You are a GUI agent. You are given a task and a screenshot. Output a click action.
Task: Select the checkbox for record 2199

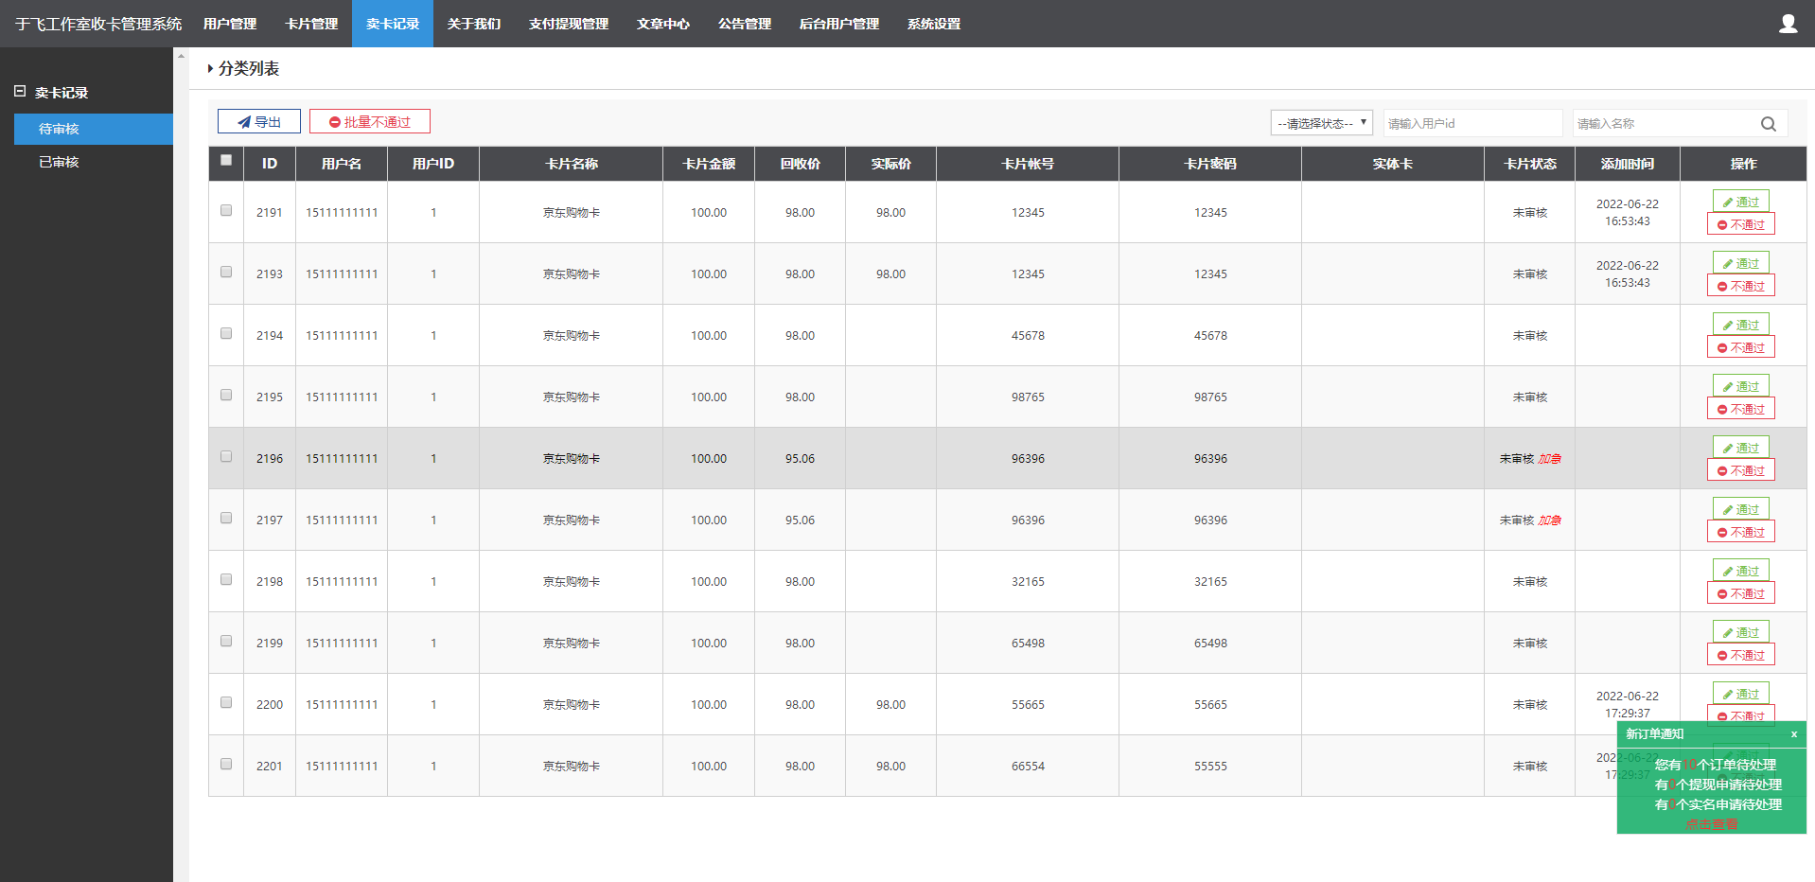click(226, 642)
